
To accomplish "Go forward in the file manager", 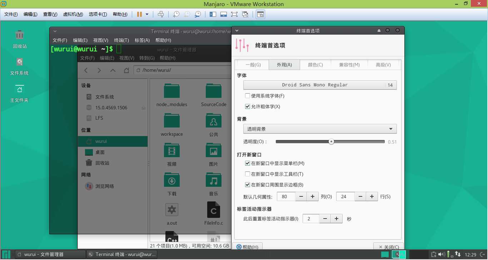I will [99, 70].
